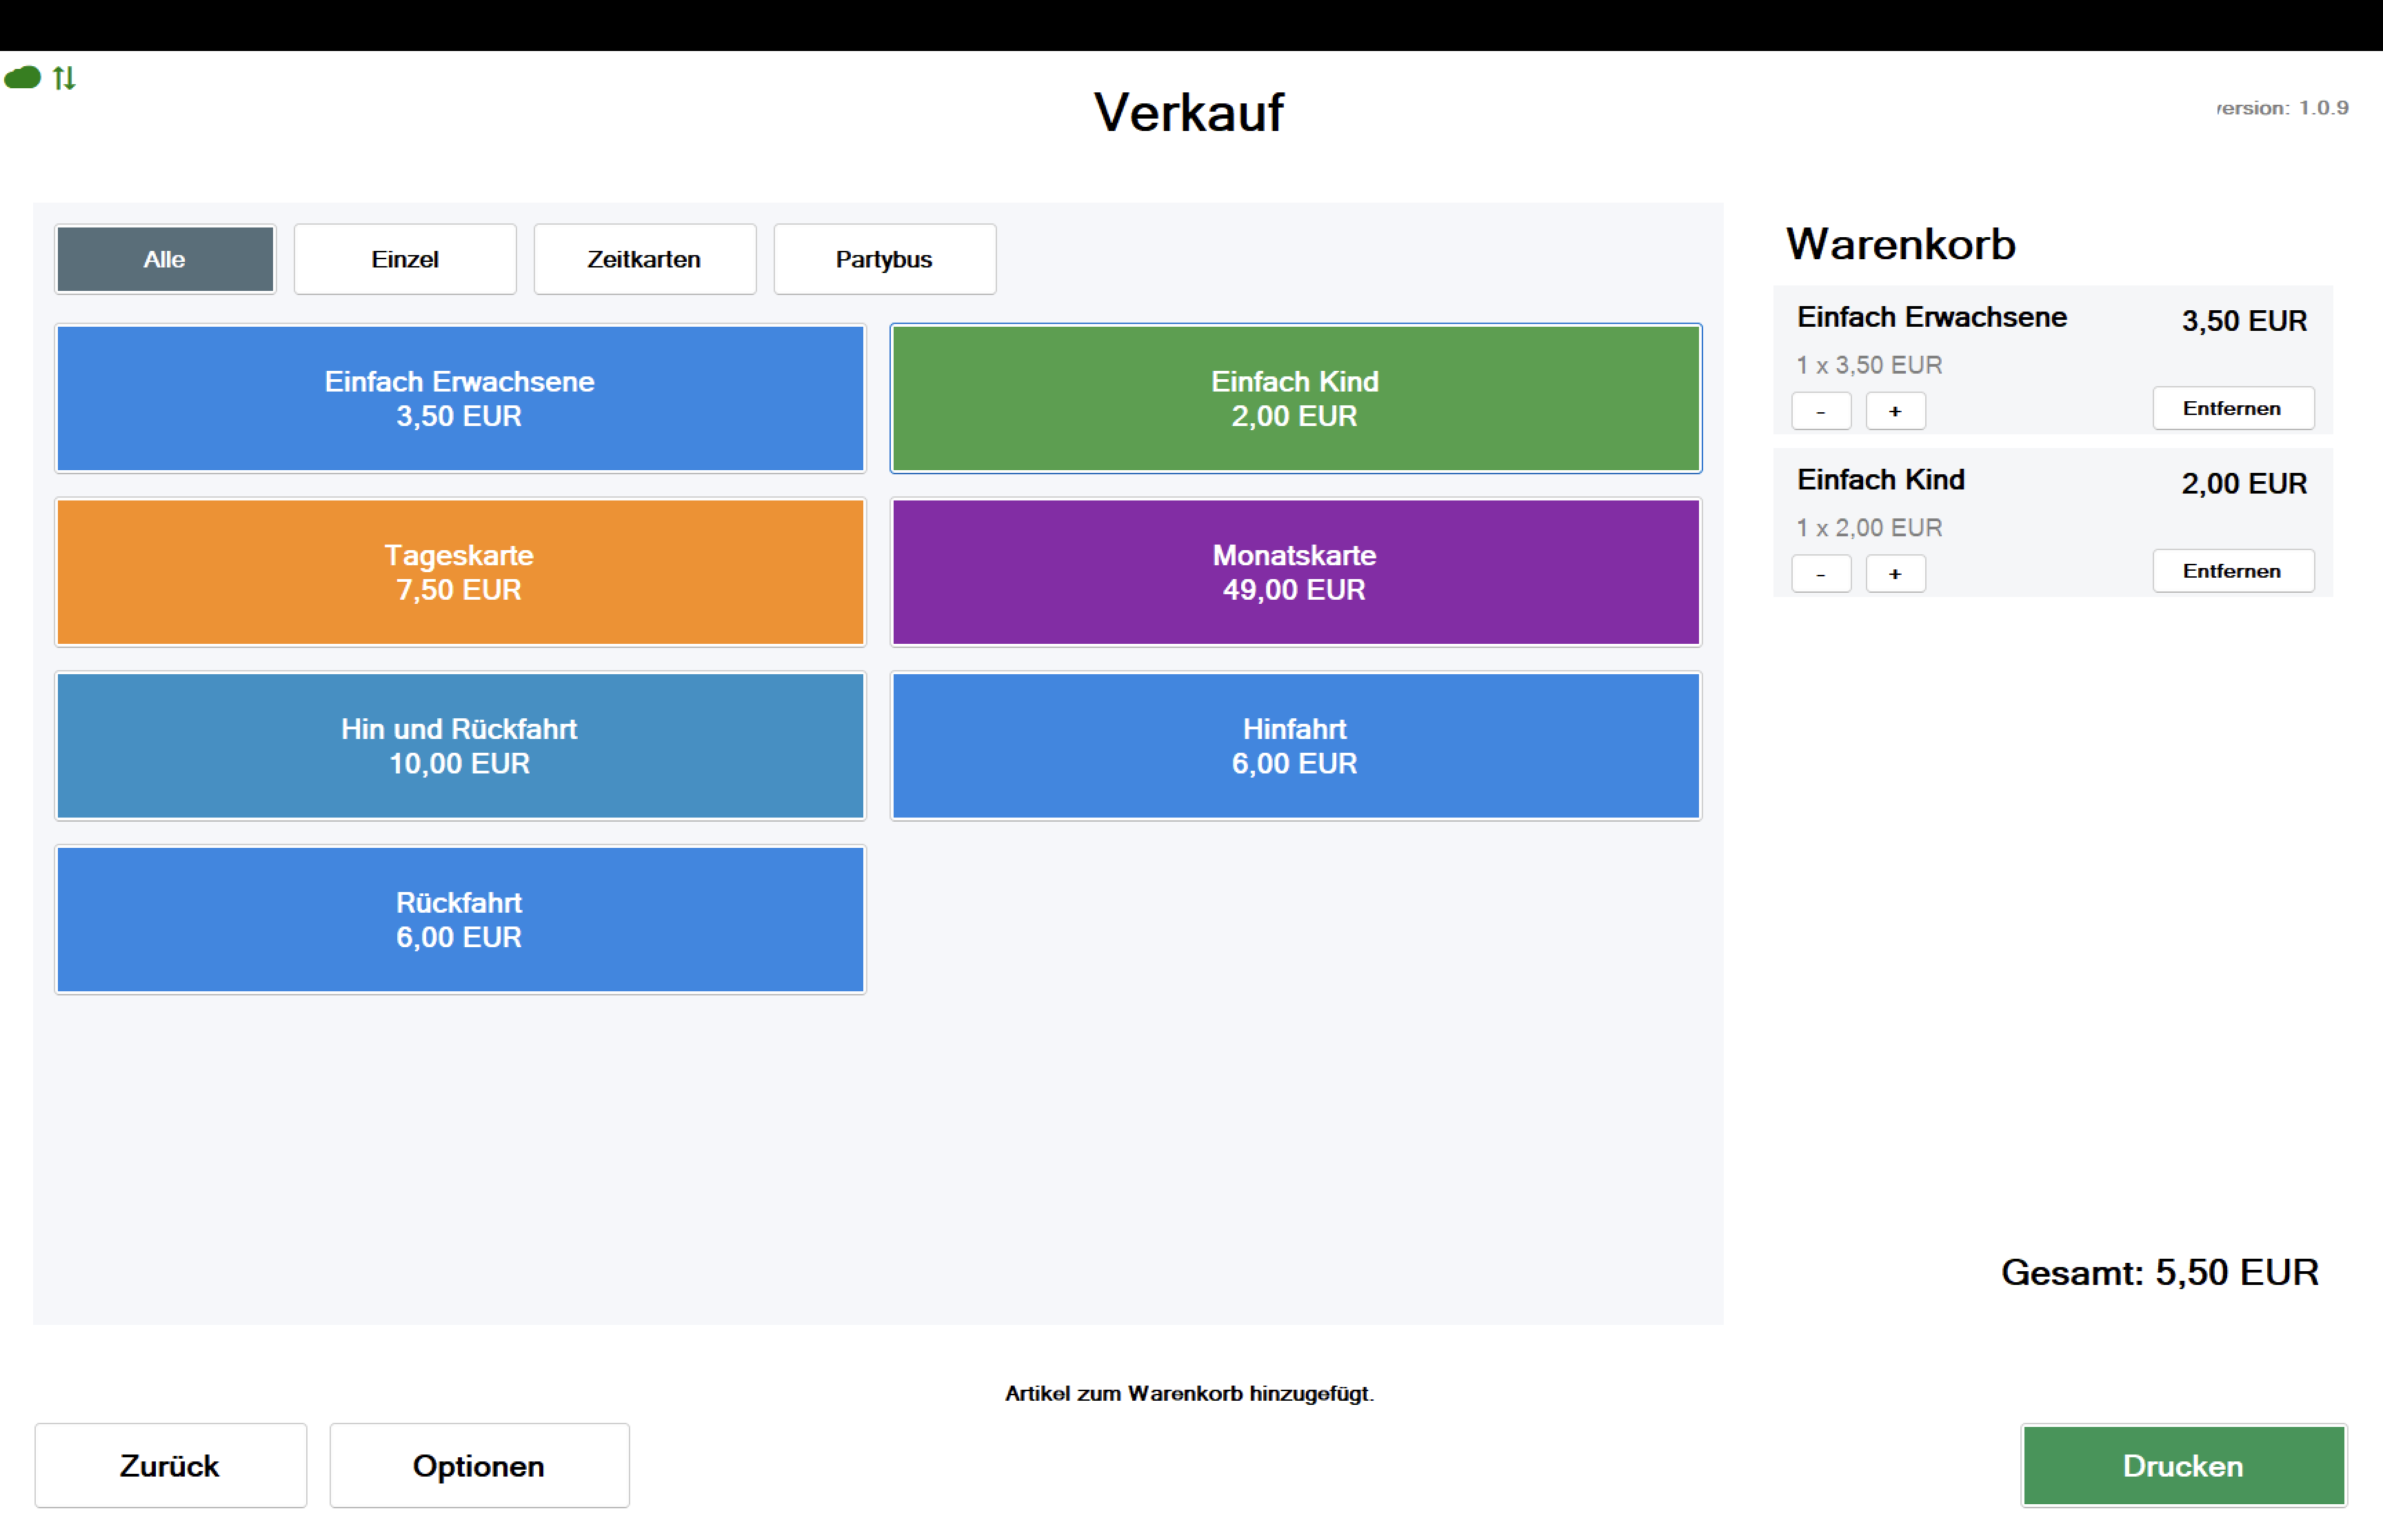Add Einfach Kind 2,00 EUR ticket
The width and height of the screenshot is (2383, 1540).
1295,398
